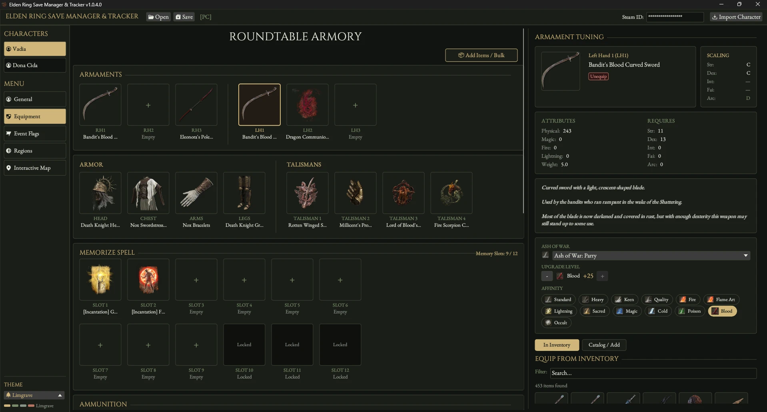The height and width of the screenshot is (412, 767).
Task: Add a spell to empty Slot 7
Action: pos(100,345)
